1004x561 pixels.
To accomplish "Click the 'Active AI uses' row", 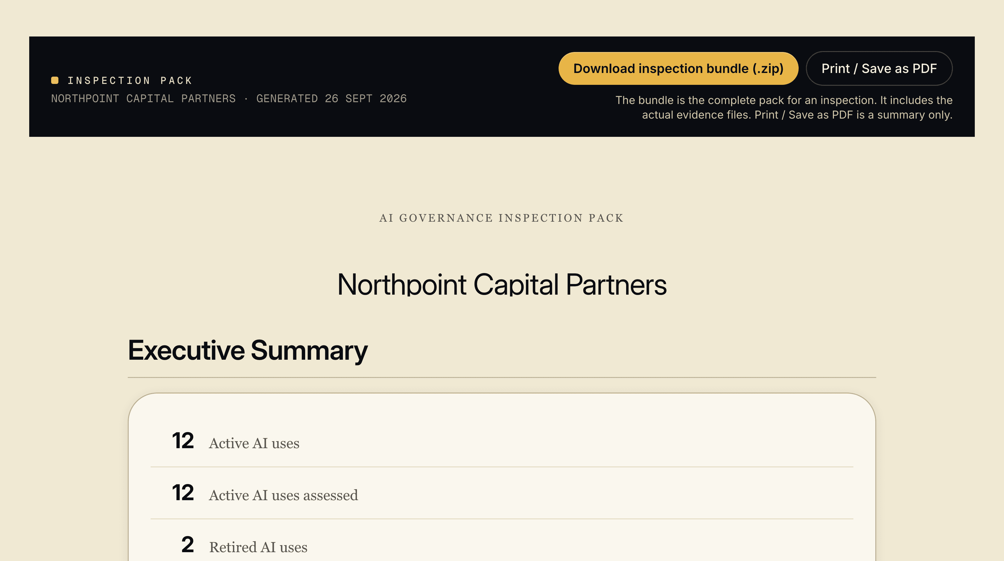I will 502,442.
